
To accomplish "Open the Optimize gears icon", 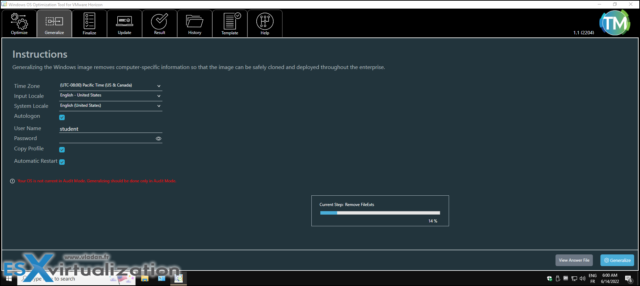I will pyautogui.click(x=19, y=21).
